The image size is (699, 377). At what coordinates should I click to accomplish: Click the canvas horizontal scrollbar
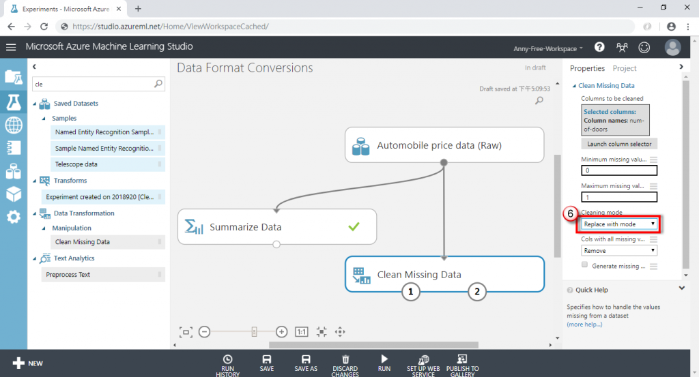(x=373, y=345)
